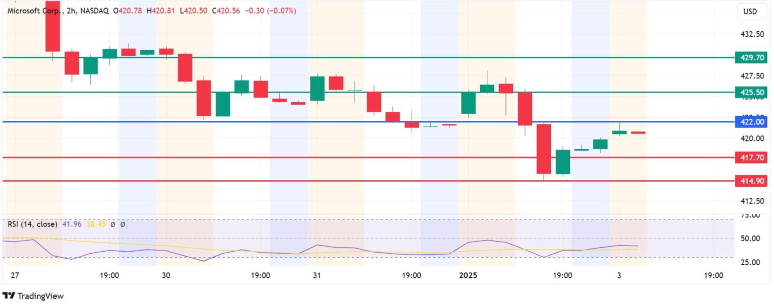774x306 pixels.
Task: Click the date label 31 on time axis
Action: (x=316, y=275)
